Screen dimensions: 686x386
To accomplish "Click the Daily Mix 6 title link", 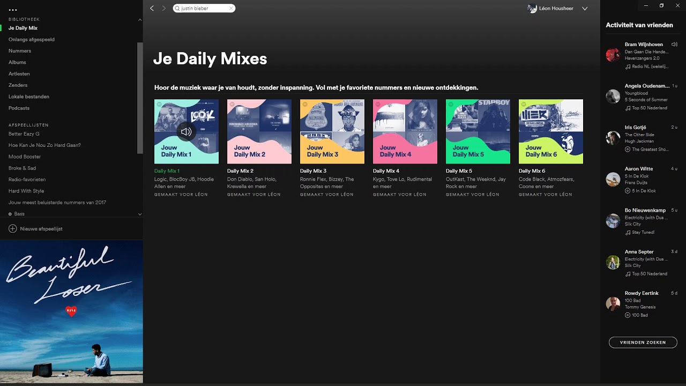I will [x=532, y=171].
